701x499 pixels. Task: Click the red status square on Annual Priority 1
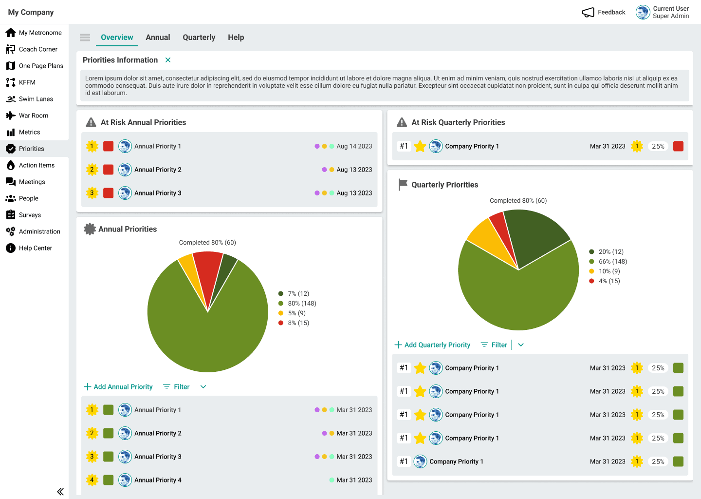108,146
